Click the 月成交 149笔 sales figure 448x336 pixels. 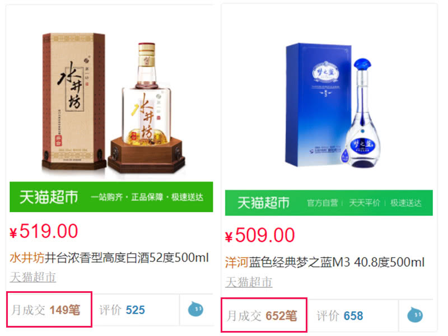point(46,310)
